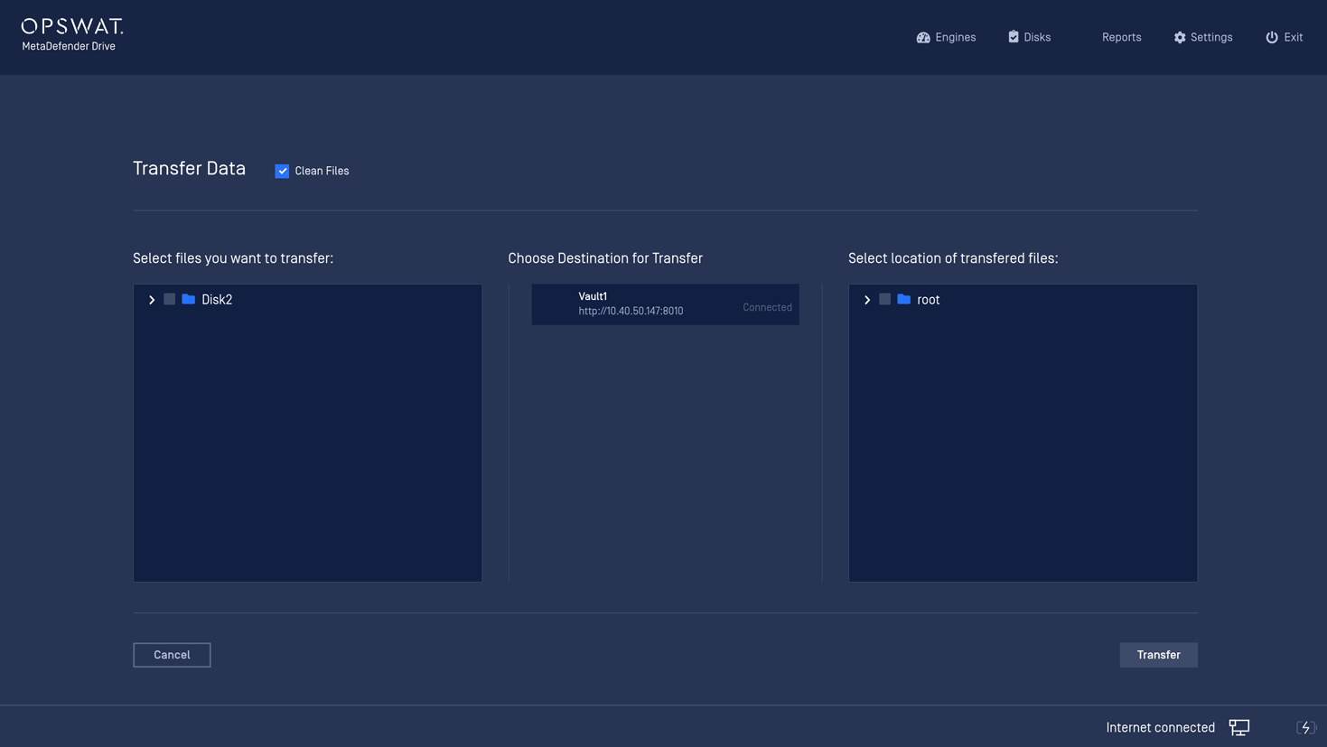Expand the Disk2 tree node

coord(152,300)
